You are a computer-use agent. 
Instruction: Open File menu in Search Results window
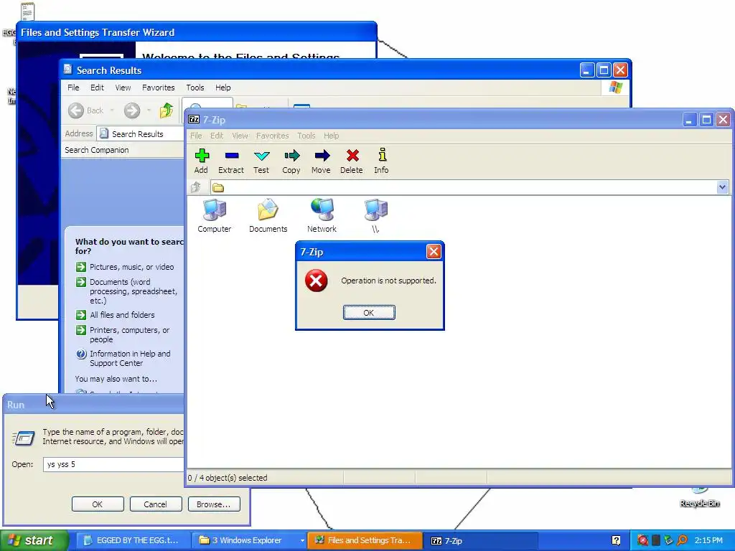tap(73, 88)
